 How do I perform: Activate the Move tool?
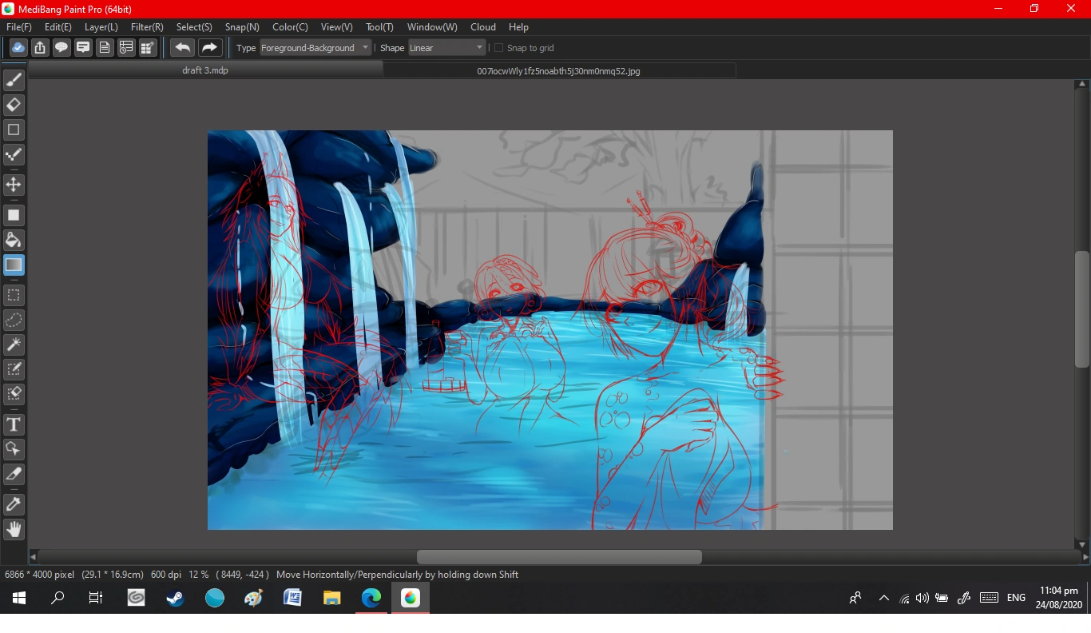14,185
